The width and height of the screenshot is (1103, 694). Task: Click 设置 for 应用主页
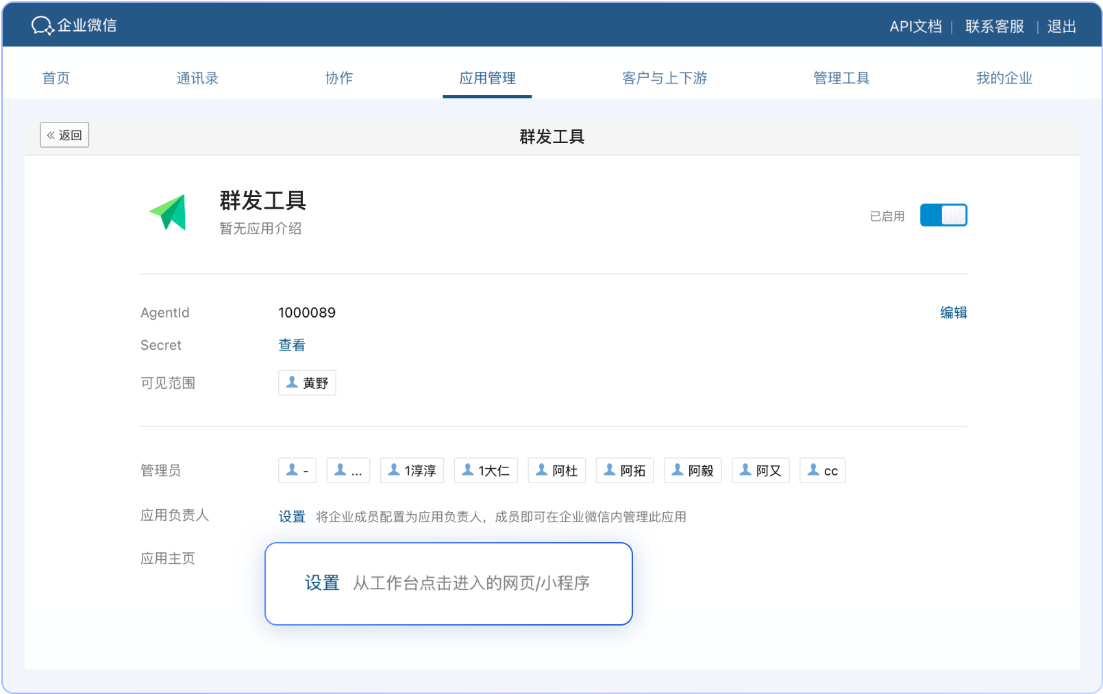tap(323, 583)
